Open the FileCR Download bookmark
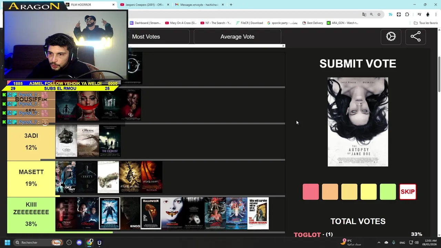 tap(249, 23)
